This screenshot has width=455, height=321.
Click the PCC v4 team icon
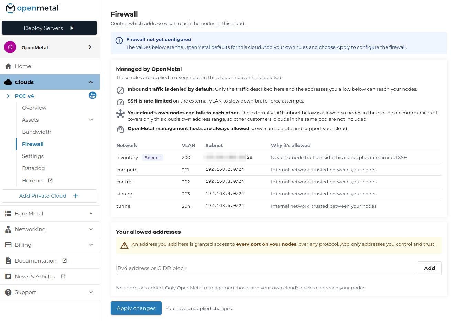coord(93,95)
